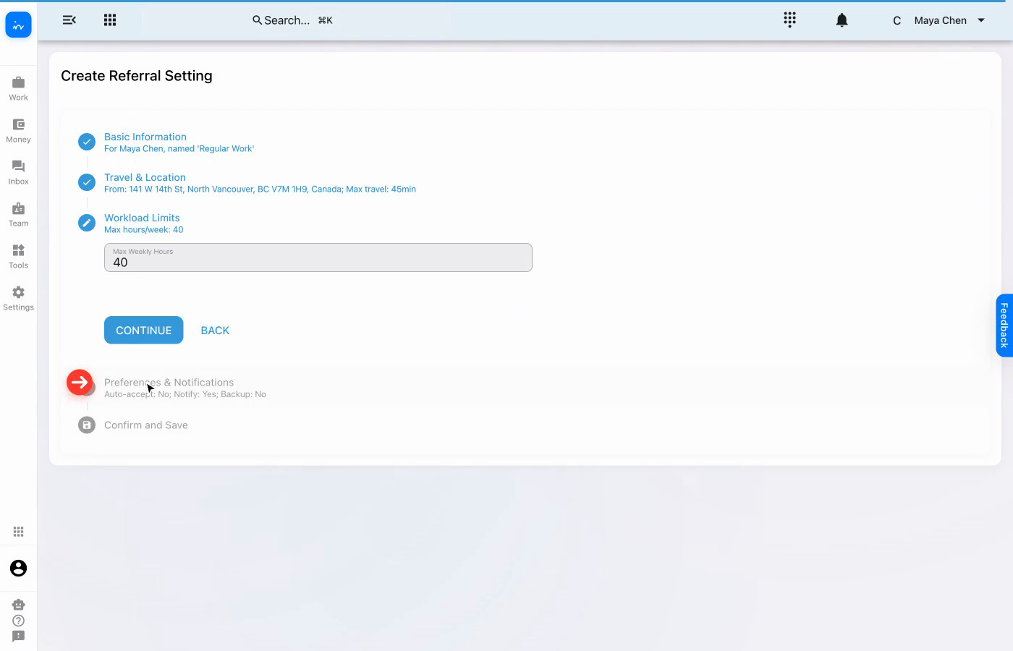The height and width of the screenshot is (651, 1013).
Task: Open the dial pad icon
Action: tap(789, 20)
